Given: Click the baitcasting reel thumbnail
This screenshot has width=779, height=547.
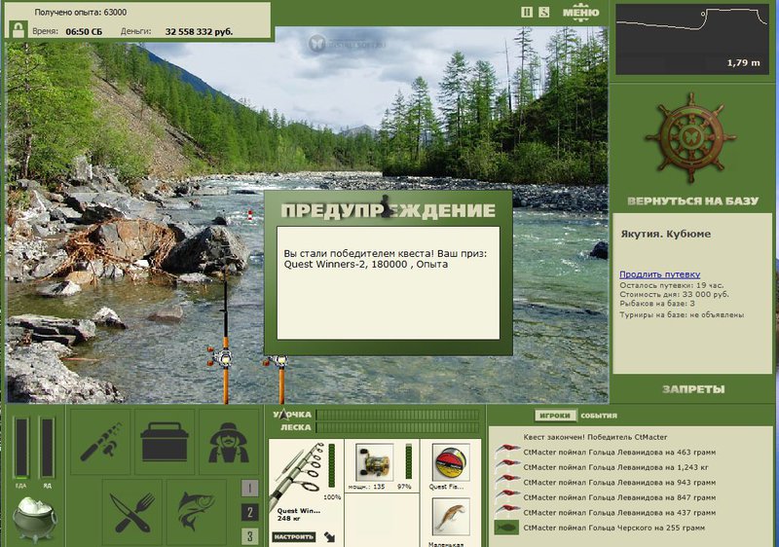Looking at the screenshot, I should click(x=374, y=461).
